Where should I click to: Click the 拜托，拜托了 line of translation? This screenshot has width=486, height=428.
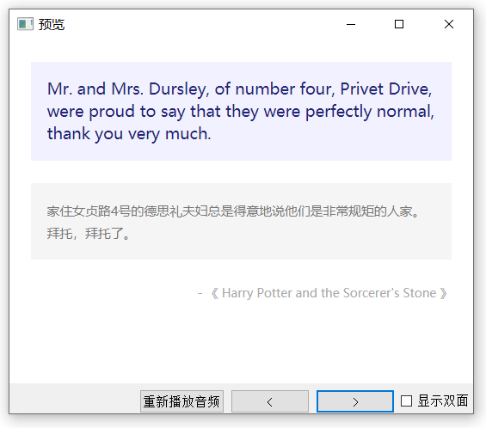[x=89, y=234]
